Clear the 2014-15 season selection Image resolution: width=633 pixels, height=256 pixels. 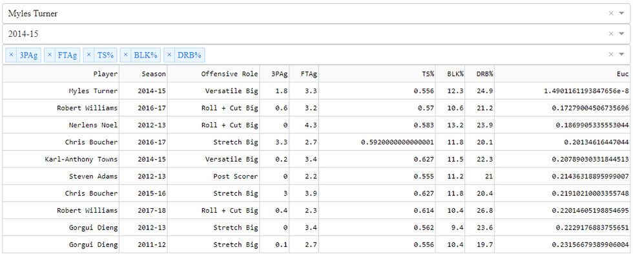pyautogui.click(x=611, y=34)
